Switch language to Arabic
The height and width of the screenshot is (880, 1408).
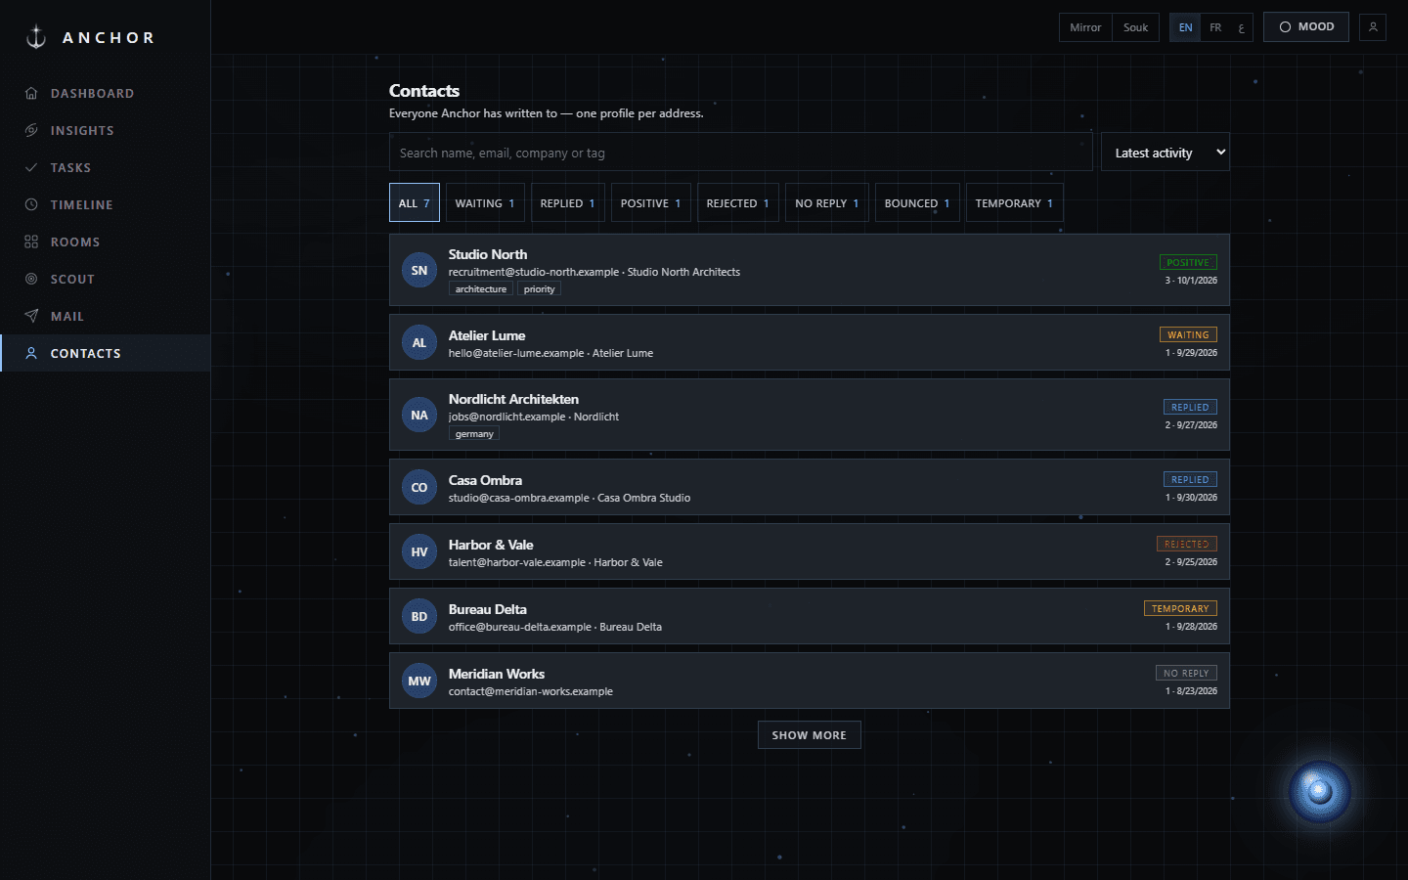[x=1241, y=27]
